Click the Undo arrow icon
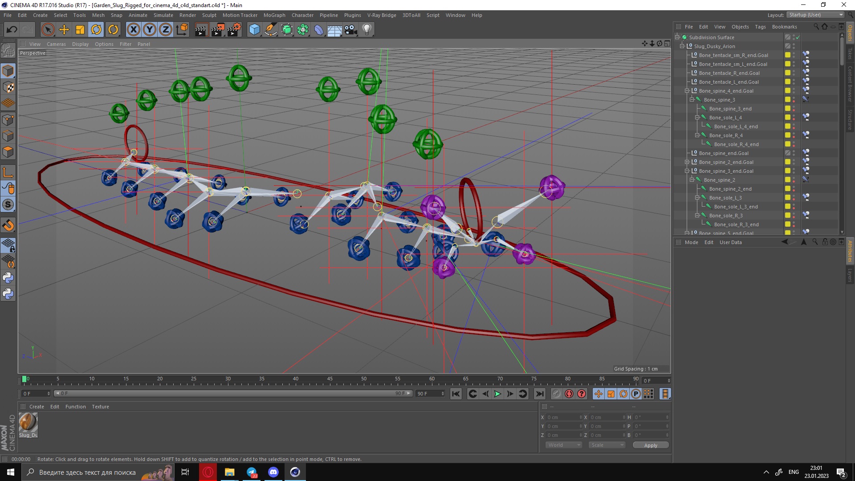 12,30
